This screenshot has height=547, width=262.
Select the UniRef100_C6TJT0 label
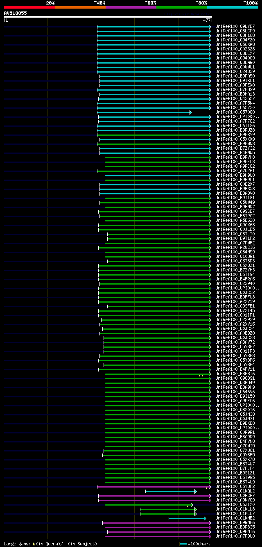(x=235, y=234)
